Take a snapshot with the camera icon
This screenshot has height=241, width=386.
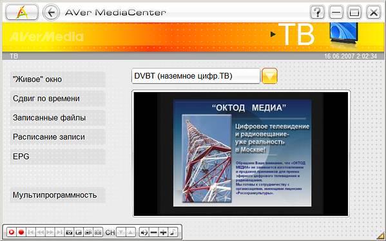click(69, 232)
